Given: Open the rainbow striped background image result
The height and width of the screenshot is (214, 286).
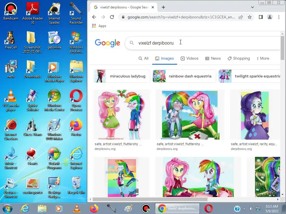Looking at the screenshot, I should [x=122, y=177].
